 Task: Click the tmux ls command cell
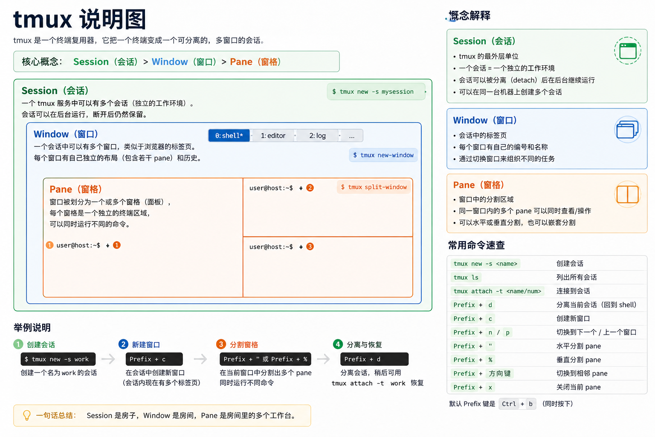(466, 277)
